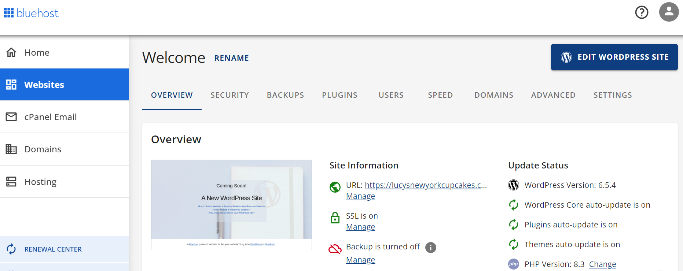Select Websites in the sidebar

tap(64, 85)
